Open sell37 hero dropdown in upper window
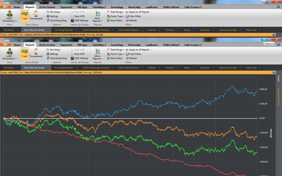The image size is (282, 176). tap(9, 16)
